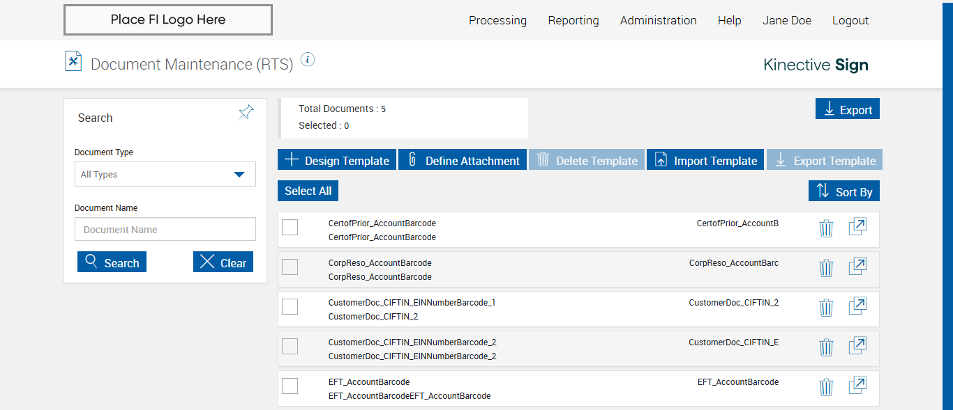The image size is (953, 410).
Task: Open the Reporting menu
Action: click(x=573, y=20)
